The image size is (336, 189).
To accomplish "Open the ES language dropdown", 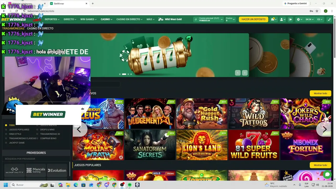I will [x=320, y=19].
